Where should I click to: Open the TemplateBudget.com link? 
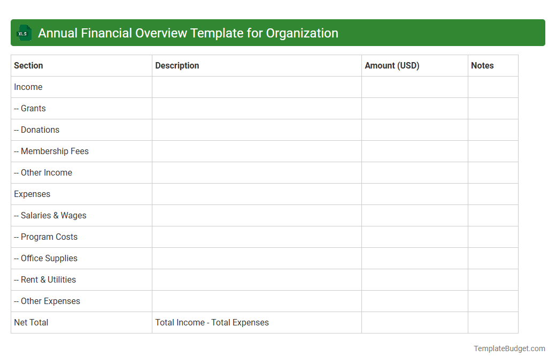509,348
